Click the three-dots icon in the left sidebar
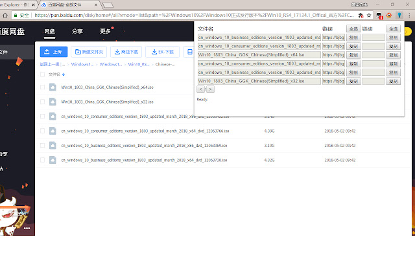The width and height of the screenshot is (415, 259). [x=27, y=228]
